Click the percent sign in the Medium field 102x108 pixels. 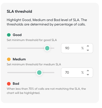point(82,73)
